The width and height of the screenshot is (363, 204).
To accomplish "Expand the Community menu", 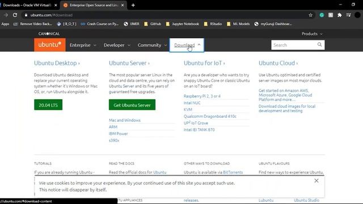I will click(152, 45).
